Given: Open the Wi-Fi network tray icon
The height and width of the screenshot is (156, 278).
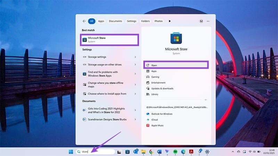Looking at the screenshot, I should [x=250, y=152].
